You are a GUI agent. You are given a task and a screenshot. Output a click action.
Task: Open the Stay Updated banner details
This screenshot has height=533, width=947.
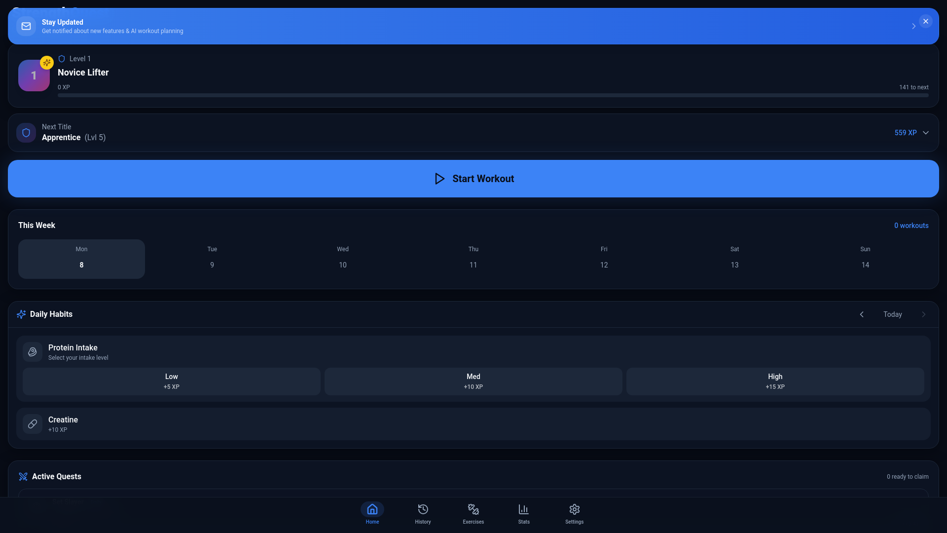click(x=913, y=26)
